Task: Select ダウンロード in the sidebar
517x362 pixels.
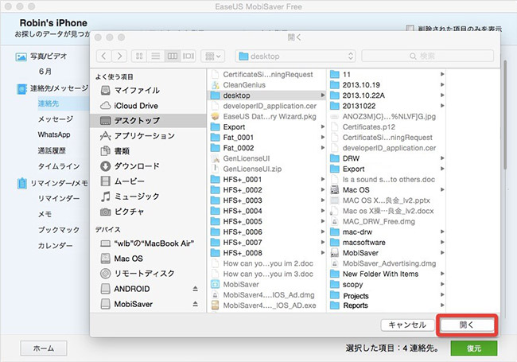Action: click(148, 165)
